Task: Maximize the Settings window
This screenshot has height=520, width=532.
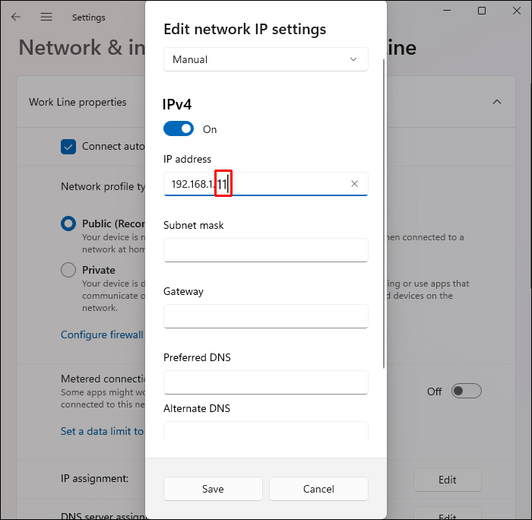Action: coord(482,11)
